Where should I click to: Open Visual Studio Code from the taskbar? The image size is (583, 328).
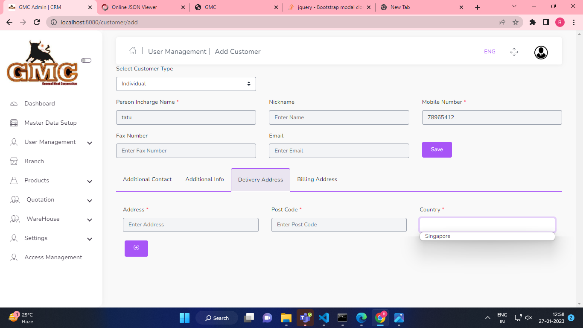point(324,318)
